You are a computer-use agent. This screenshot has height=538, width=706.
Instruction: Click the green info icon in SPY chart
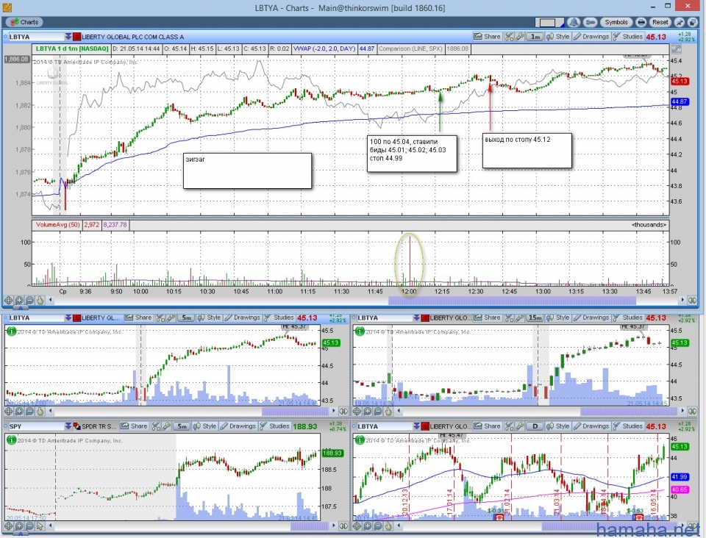pyautogui.click(x=11, y=440)
